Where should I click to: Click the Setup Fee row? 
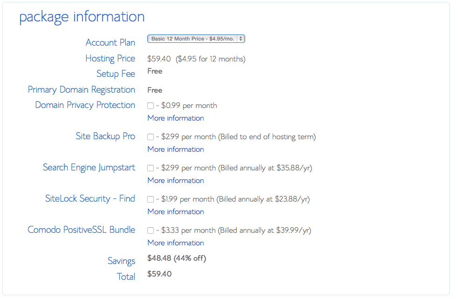click(116, 74)
